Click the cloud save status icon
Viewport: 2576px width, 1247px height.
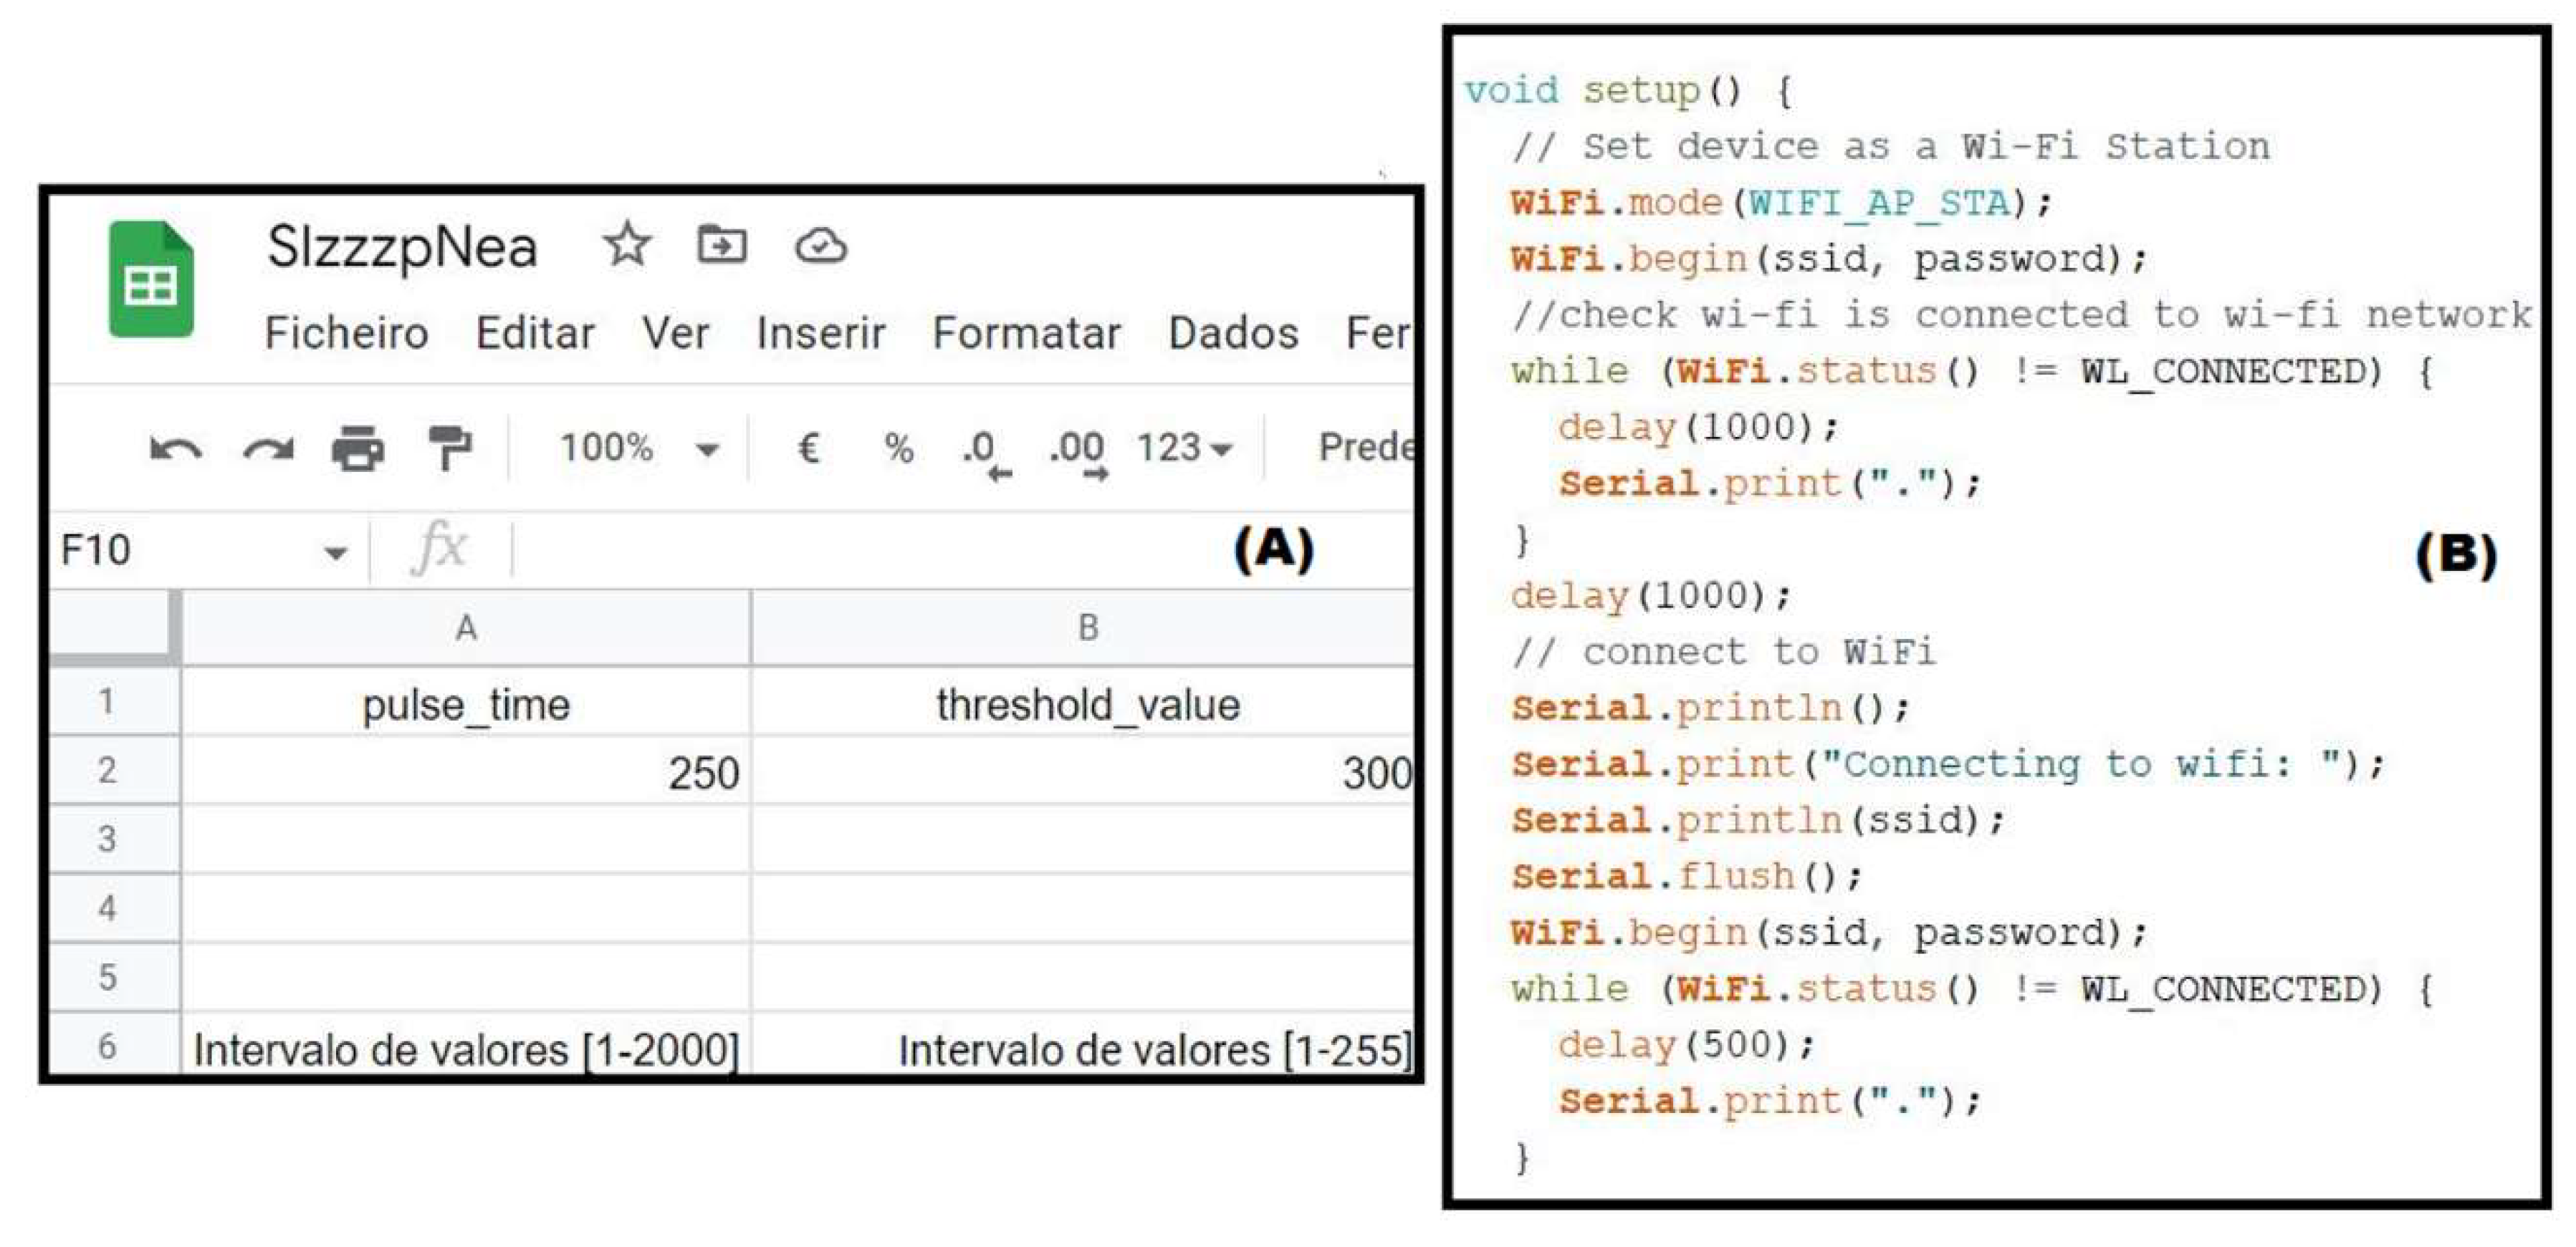[821, 245]
